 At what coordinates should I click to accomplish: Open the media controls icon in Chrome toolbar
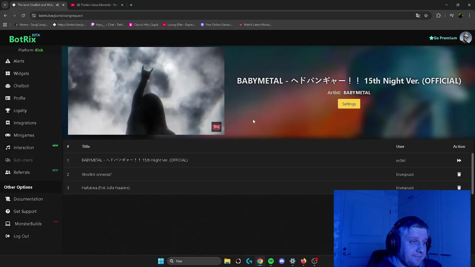[x=452, y=16]
